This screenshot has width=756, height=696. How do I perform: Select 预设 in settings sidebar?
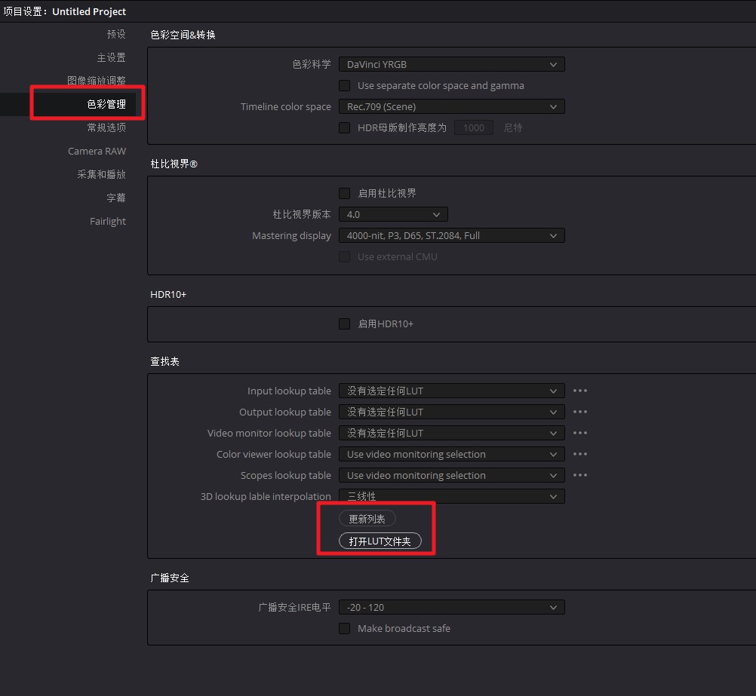pos(116,34)
